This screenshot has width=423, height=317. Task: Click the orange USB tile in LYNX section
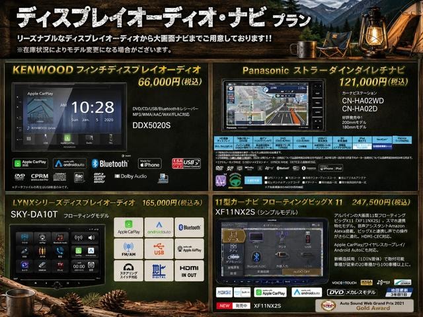[159, 249]
